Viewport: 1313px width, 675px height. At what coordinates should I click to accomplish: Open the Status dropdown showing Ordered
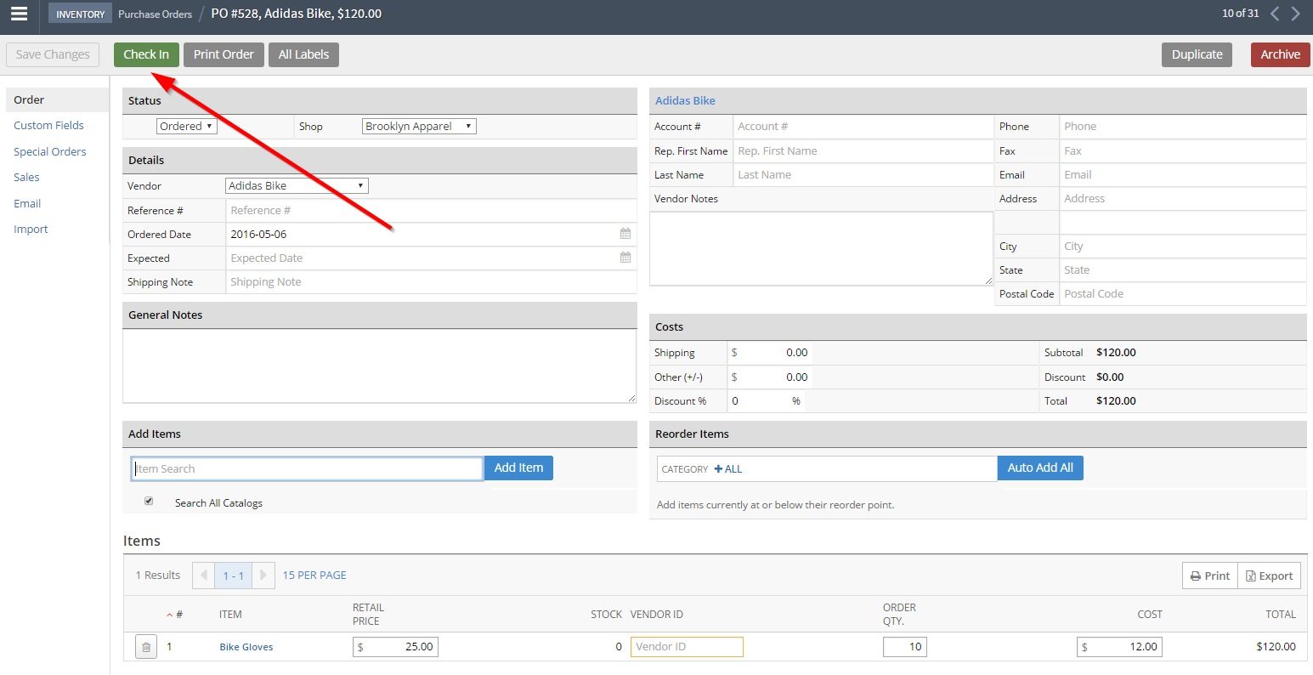click(187, 126)
